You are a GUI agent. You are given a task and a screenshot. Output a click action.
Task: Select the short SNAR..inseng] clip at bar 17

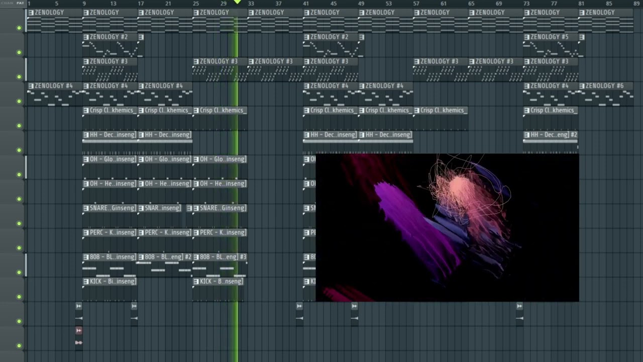[x=160, y=216]
